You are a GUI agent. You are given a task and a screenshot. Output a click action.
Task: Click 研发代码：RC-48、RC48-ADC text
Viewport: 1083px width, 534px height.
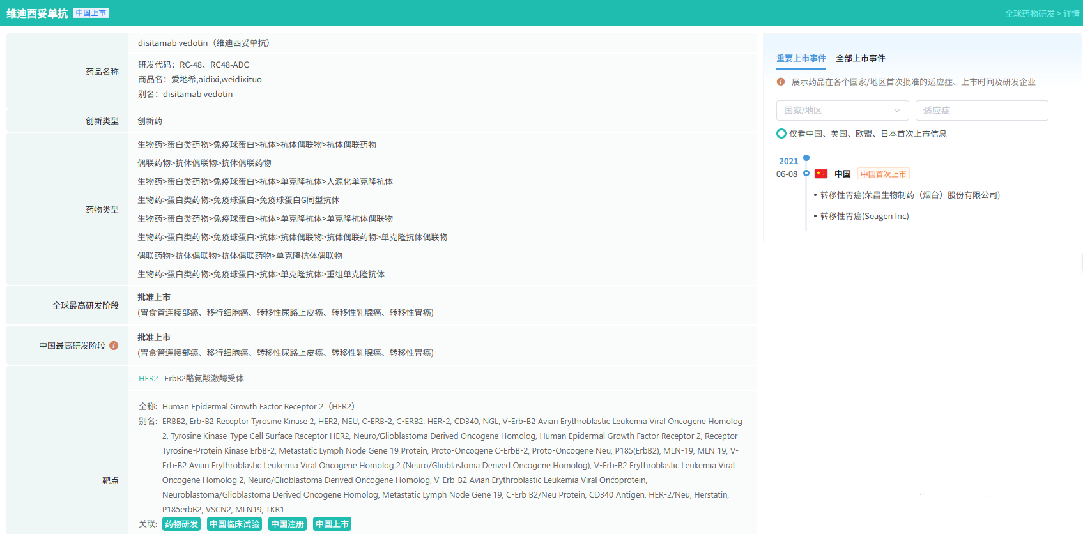194,65
